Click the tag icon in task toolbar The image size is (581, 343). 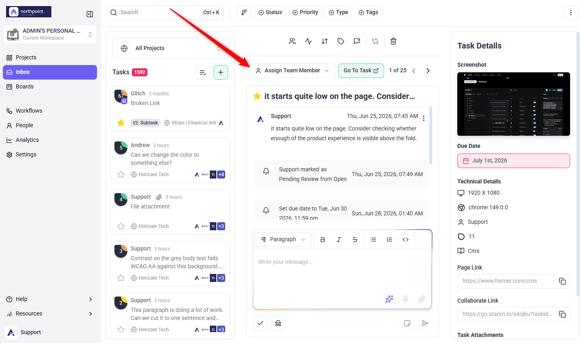(x=341, y=41)
